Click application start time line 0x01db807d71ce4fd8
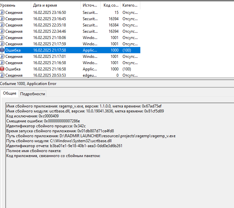Screen dimensions: 234x208 click(60, 131)
